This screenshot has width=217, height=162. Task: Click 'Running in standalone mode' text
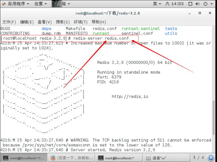point(129,72)
